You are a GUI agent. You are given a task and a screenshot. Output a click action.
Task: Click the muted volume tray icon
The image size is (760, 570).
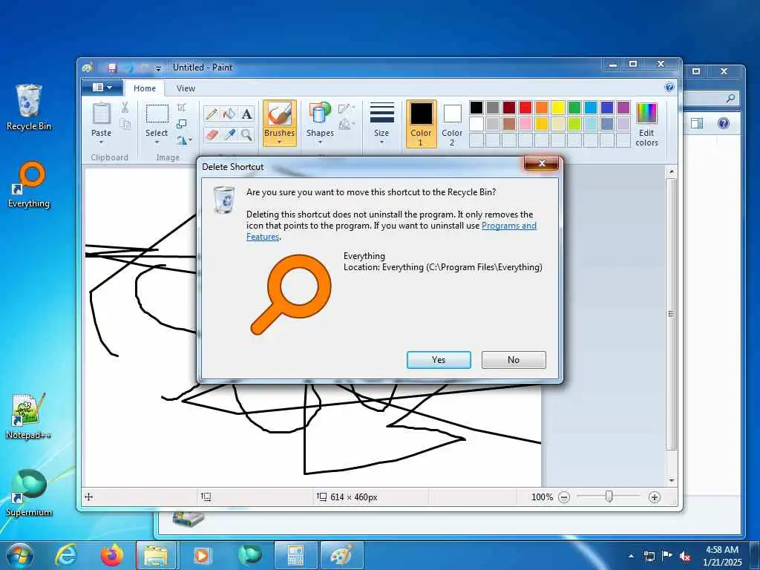coord(685,556)
